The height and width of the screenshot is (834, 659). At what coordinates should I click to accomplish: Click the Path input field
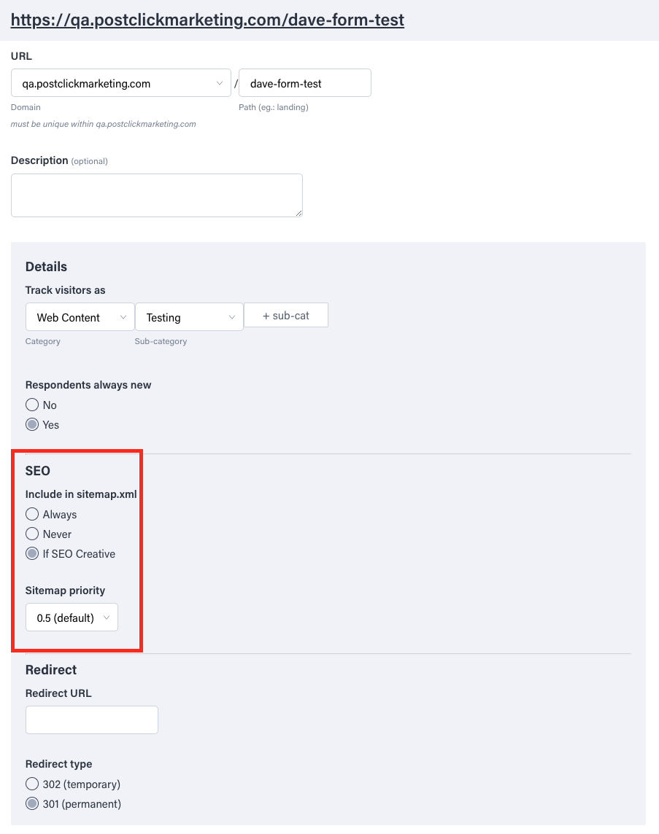pos(305,83)
